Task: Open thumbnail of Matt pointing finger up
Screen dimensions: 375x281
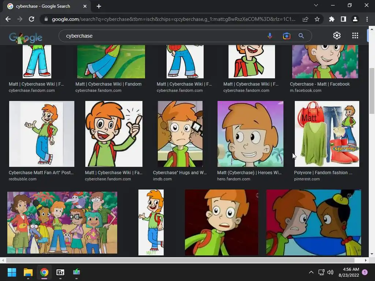Action: (114, 134)
